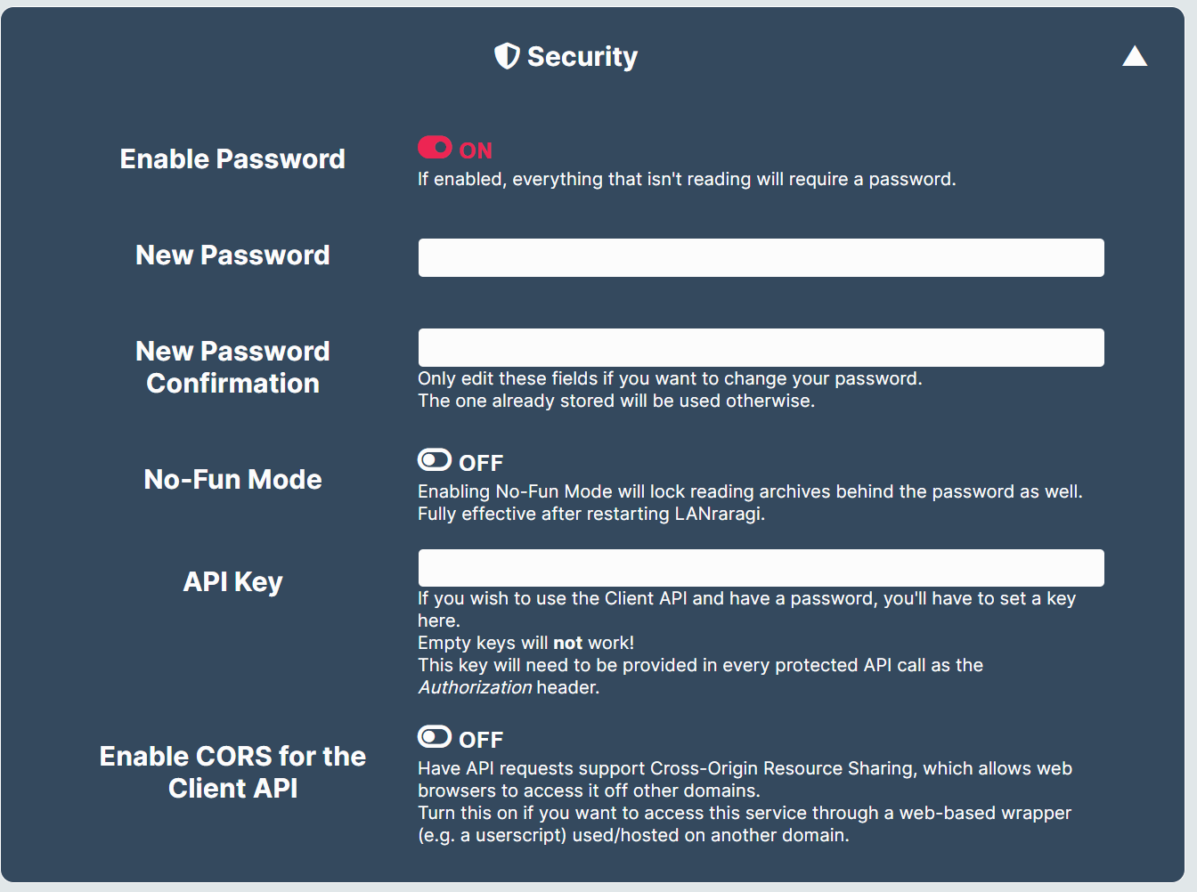Enable the No-Fun Mode toggle

[x=435, y=459]
